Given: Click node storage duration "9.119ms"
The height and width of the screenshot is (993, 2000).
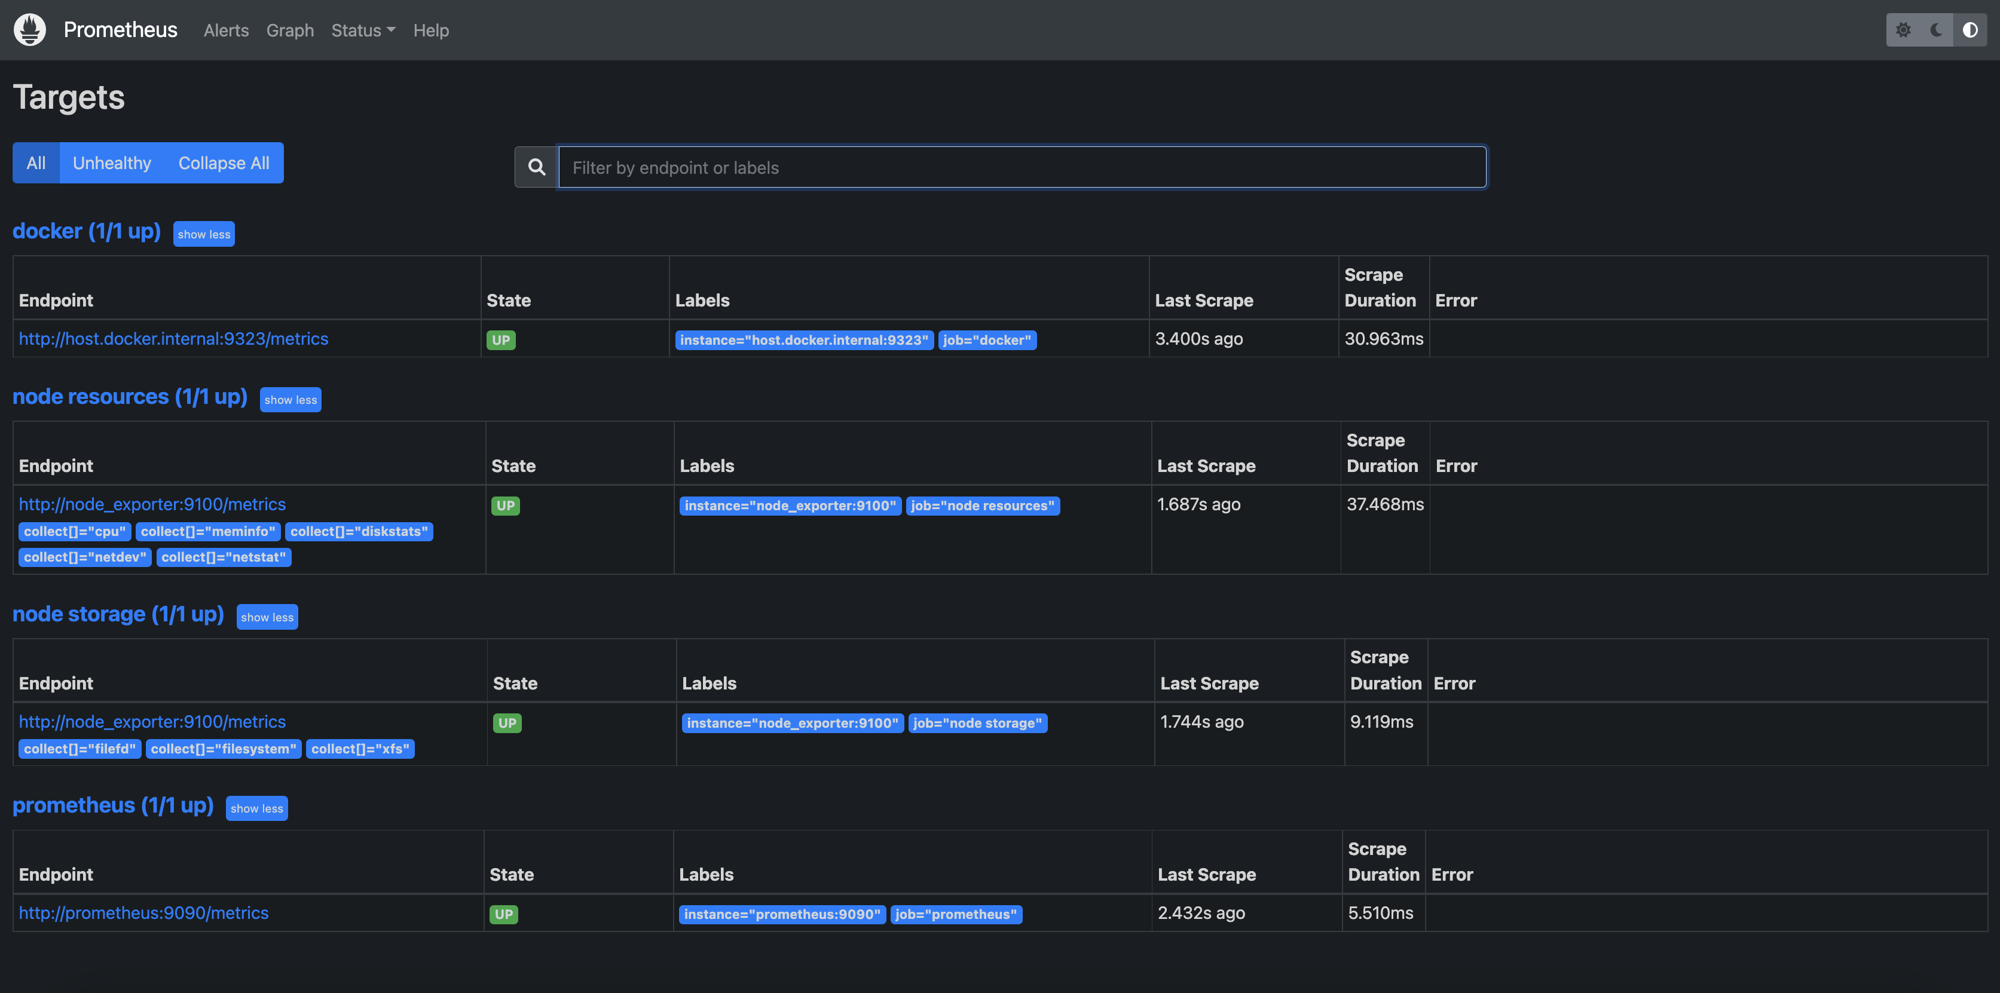Looking at the screenshot, I should pyautogui.click(x=1381, y=722).
